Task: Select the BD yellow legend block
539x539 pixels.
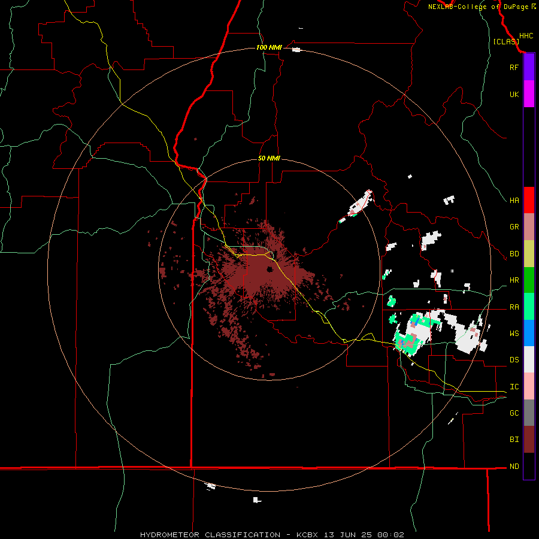Action: pos(529,254)
